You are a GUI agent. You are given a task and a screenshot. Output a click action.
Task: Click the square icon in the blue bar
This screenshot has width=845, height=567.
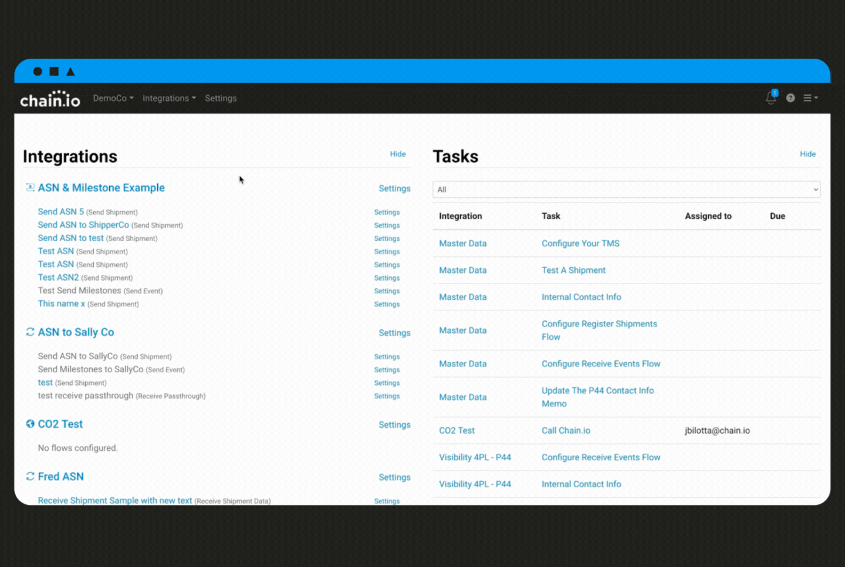[54, 72]
